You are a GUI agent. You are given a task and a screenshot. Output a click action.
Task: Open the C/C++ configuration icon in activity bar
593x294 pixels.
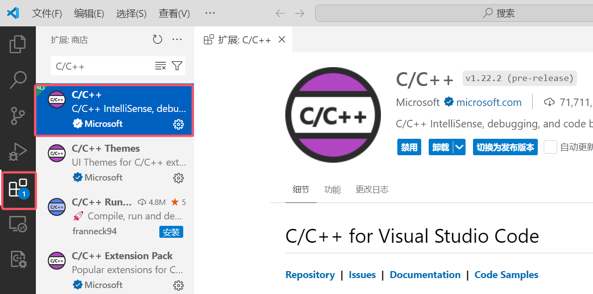click(18, 260)
